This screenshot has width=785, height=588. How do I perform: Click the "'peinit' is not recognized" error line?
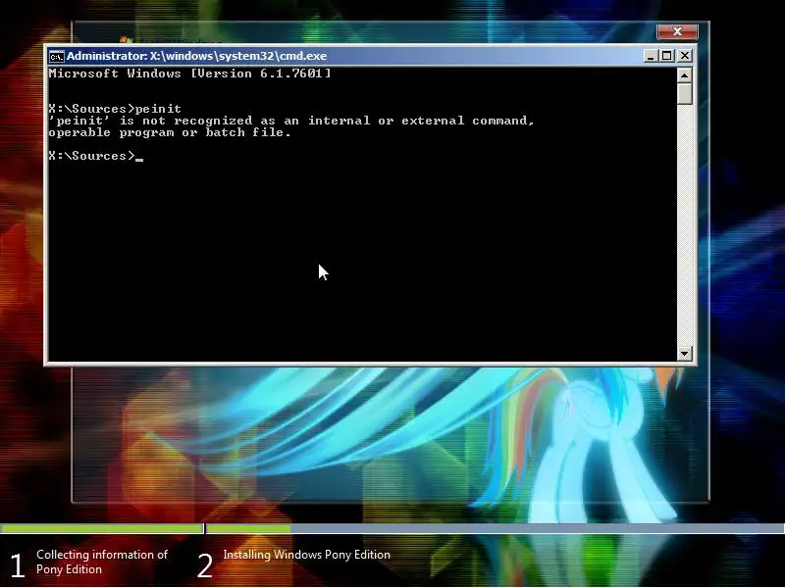coord(291,121)
